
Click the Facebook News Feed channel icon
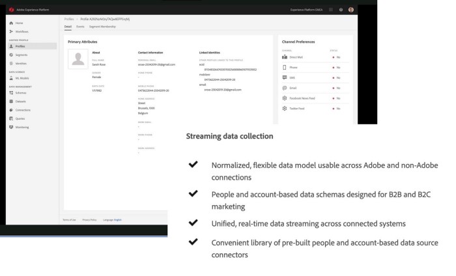(285, 98)
